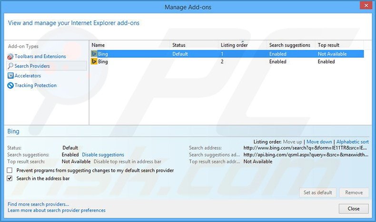Click Search suggestions Enabled cell in second row
Viewport: 376px width, 222px height.
coord(277,62)
